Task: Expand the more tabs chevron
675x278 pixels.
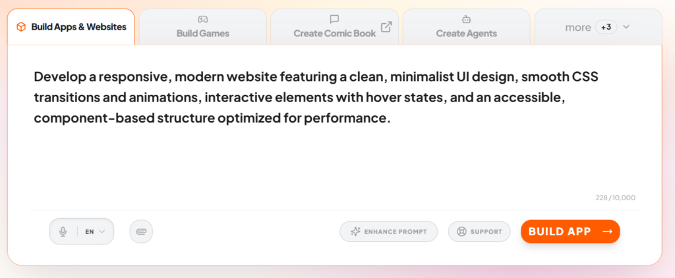Action: tap(626, 27)
